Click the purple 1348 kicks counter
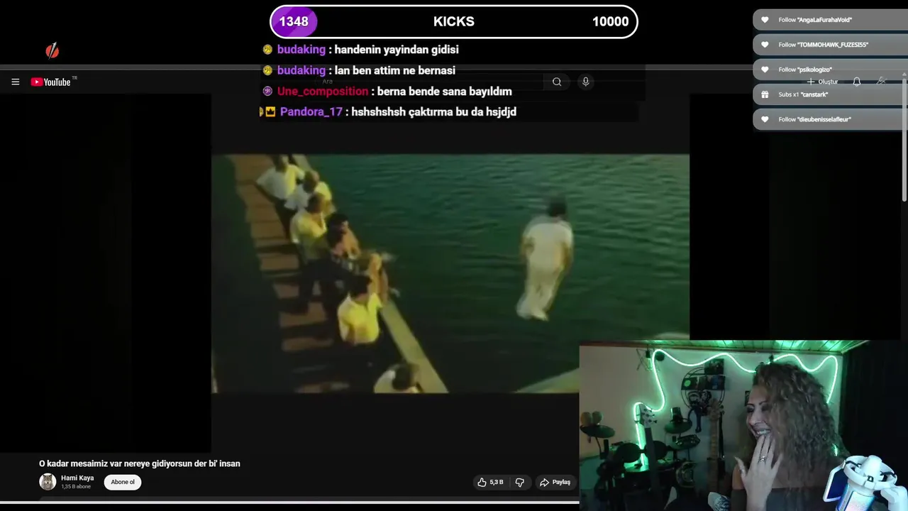The width and height of the screenshot is (908, 511). coord(294,21)
